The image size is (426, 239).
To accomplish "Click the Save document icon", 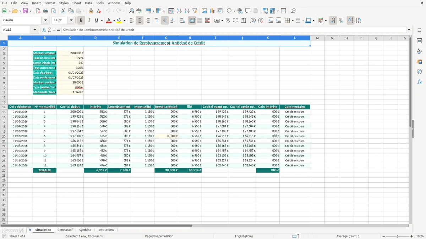I will point(25,11).
